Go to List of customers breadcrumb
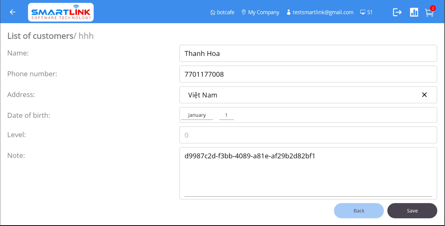The image size is (445, 226). tap(40, 36)
